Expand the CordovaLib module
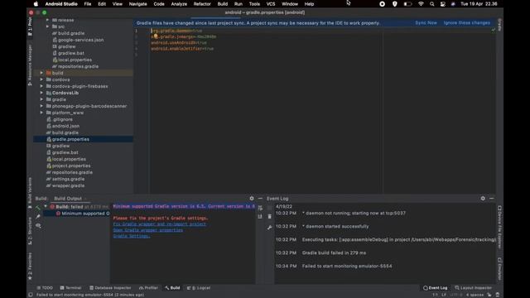The height and width of the screenshot is (298, 530). pos(41,93)
